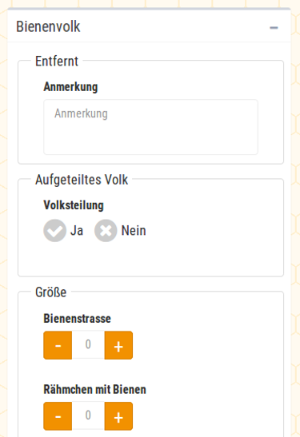Click the Rähmchen mit Bienen number field

coord(88,415)
